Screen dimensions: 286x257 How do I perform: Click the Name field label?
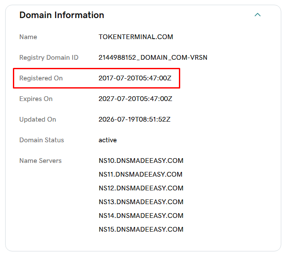coord(28,37)
